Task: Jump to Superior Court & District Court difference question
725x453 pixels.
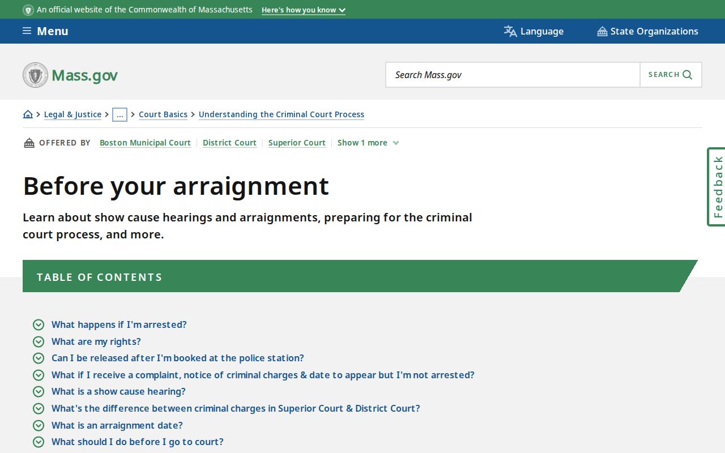Action: click(x=236, y=408)
